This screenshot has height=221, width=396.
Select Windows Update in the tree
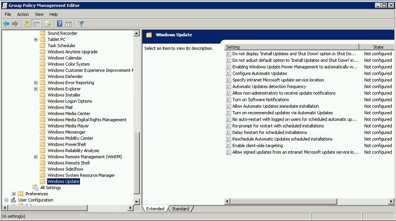coord(63,181)
